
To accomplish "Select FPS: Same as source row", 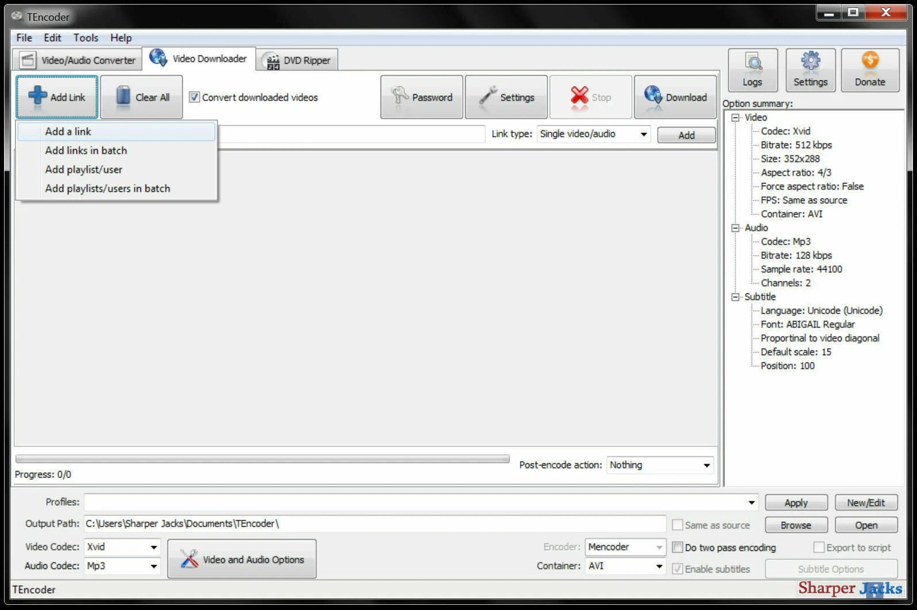I will coord(804,200).
